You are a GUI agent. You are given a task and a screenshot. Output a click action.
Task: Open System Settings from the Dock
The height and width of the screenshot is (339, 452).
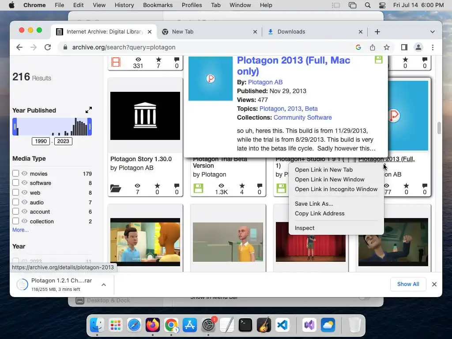(208, 325)
